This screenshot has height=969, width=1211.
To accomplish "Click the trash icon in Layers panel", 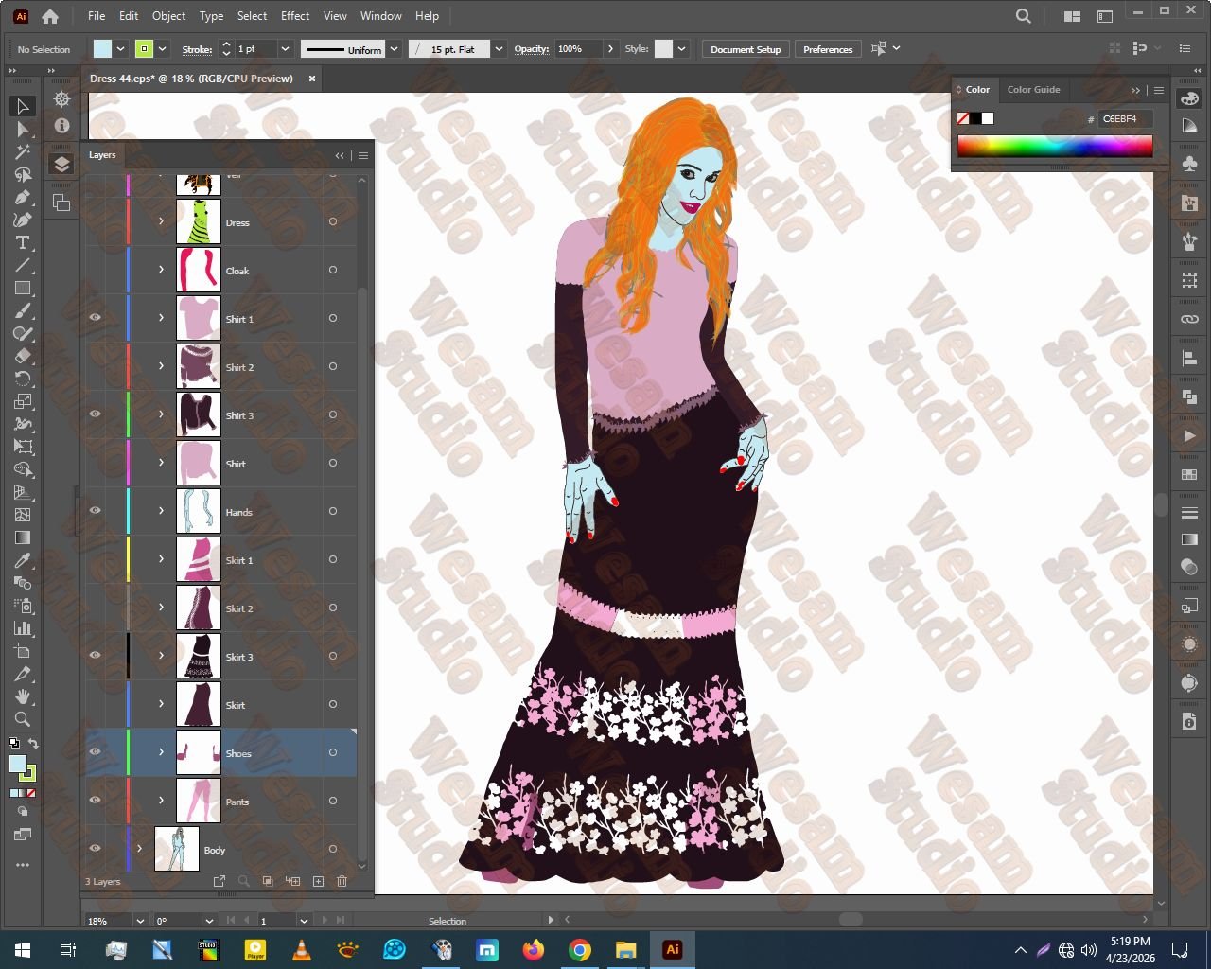I will pos(342,881).
